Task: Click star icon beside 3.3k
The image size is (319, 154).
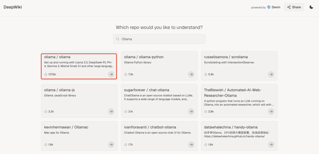Action: pos(46,111)
